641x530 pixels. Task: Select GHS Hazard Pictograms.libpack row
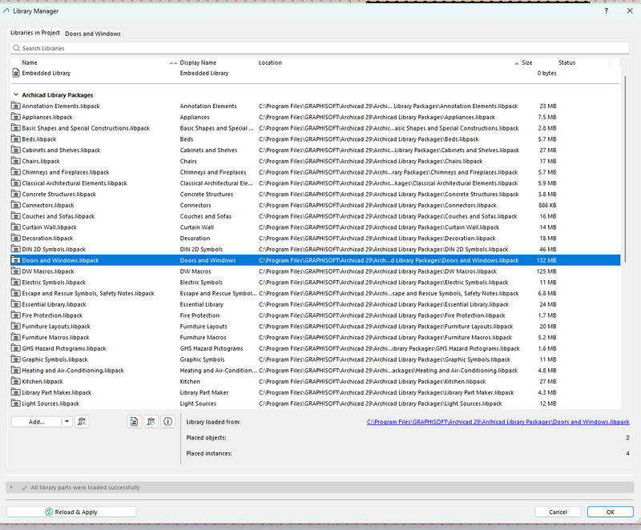tap(315, 349)
